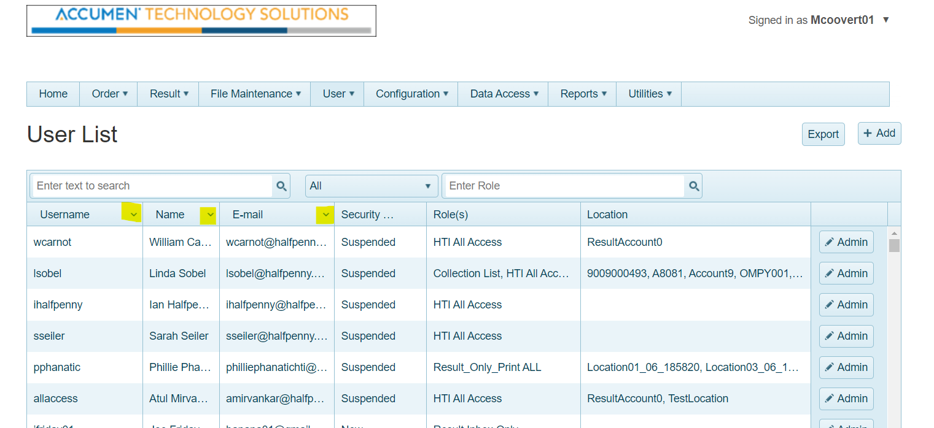934x428 pixels.
Task: Click the magnifier icon beside Enter Role
Action: click(694, 186)
